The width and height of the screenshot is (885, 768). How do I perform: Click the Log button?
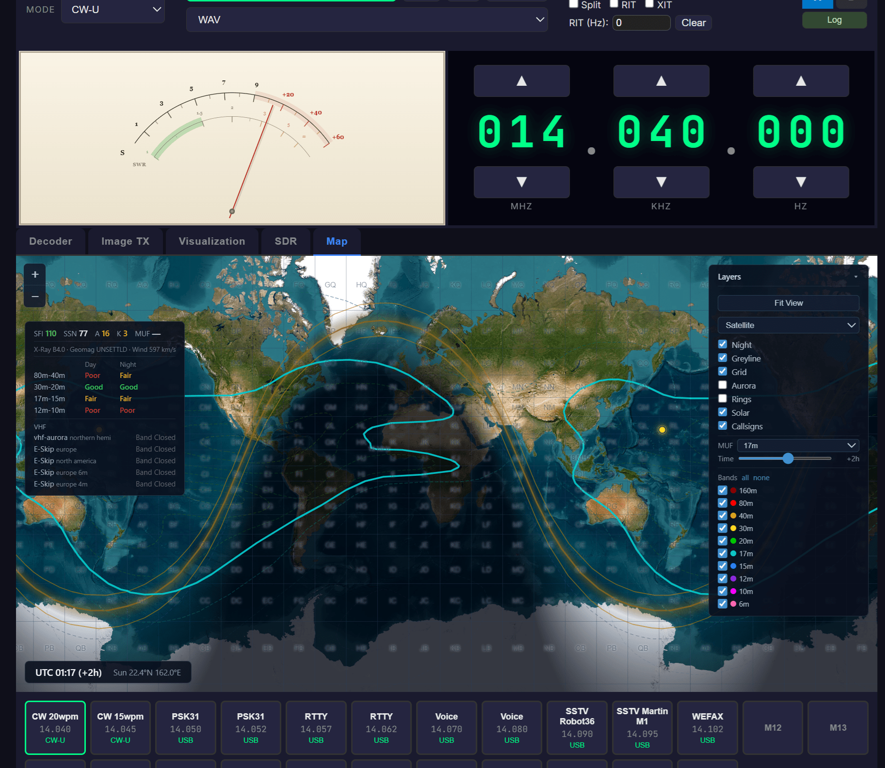point(834,20)
